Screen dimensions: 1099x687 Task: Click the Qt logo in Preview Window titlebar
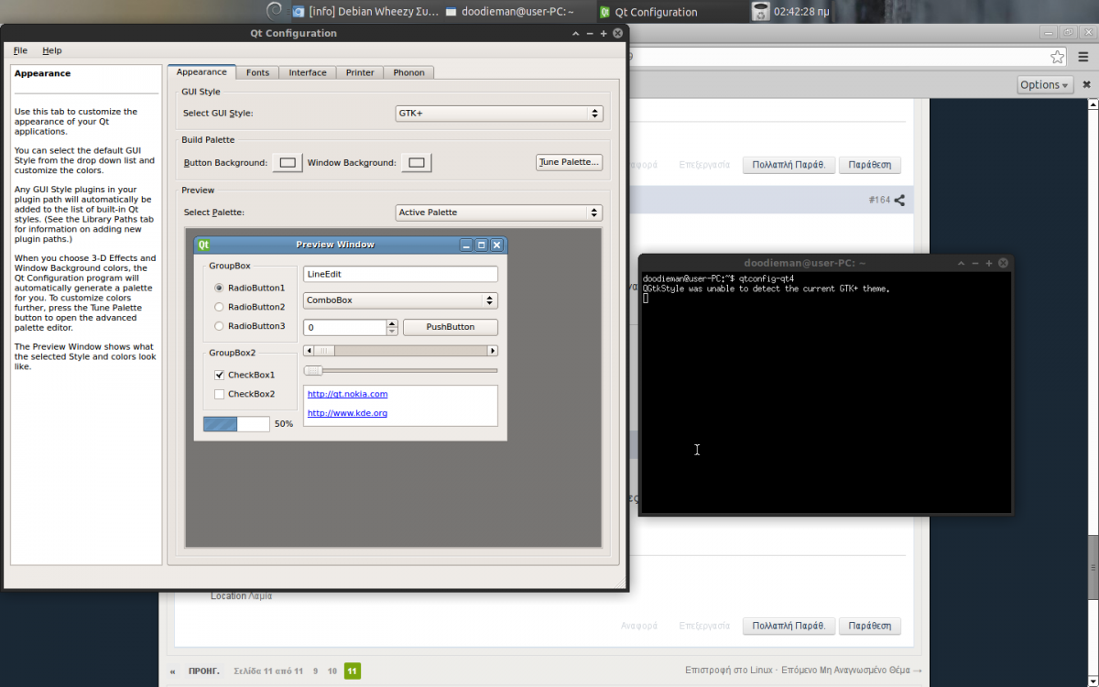(x=204, y=245)
